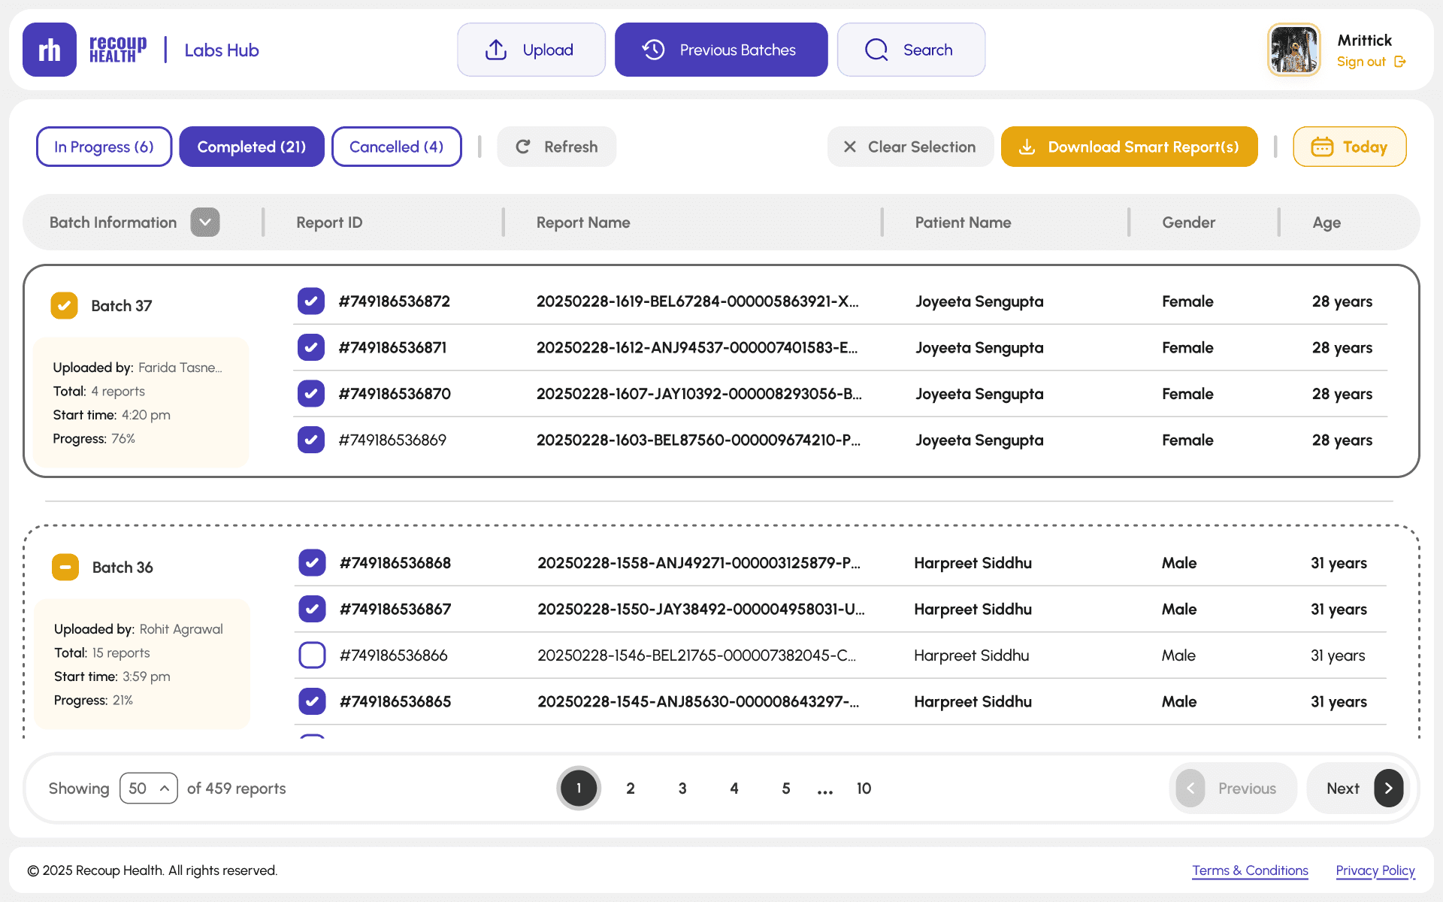Image resolution: width=1443 pixels, height=902 pixels.
Task: Click the Search magnifier button
Action: tap(876, 50)
